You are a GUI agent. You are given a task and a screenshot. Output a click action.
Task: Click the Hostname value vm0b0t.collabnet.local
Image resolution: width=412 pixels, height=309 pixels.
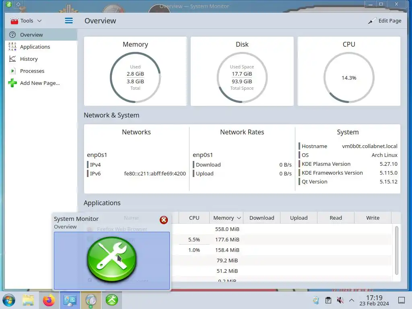pyautogui.click(x=370, y=146)
